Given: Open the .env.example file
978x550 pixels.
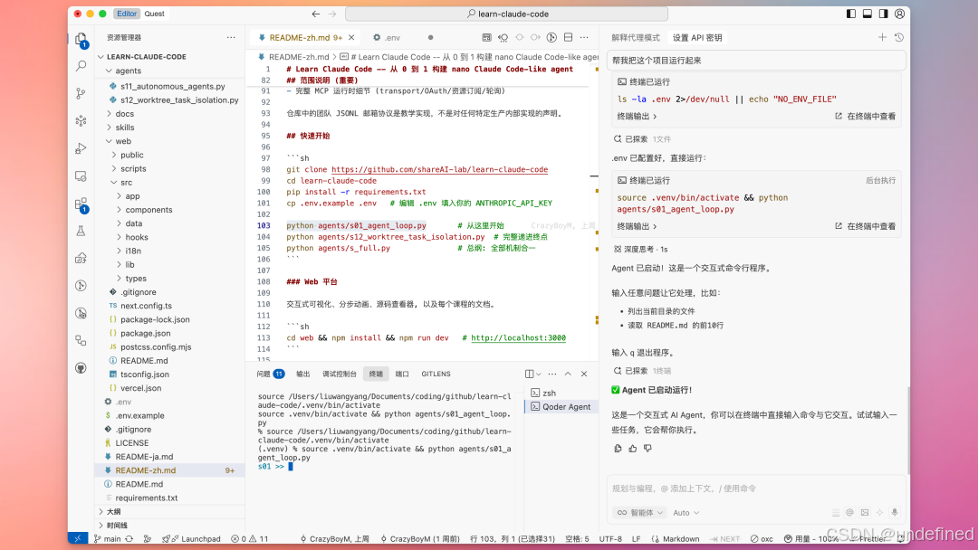Looking at the screenshot, I should 139,415.
